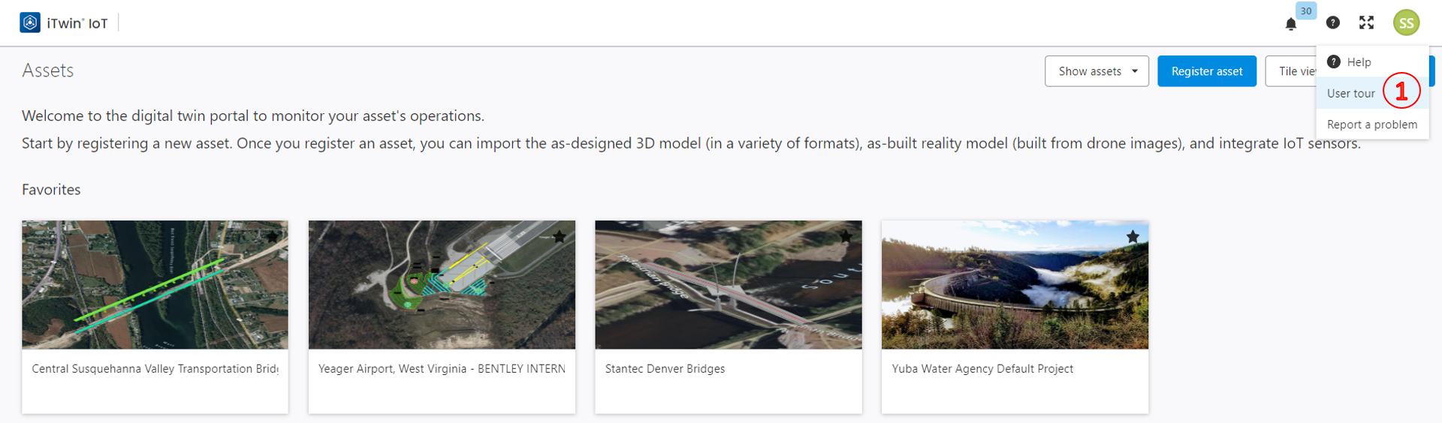This screenshot has height=423, width=1442.
Task: Toggle the Central Susquehanna Valley favorite star
Action: 272,237
